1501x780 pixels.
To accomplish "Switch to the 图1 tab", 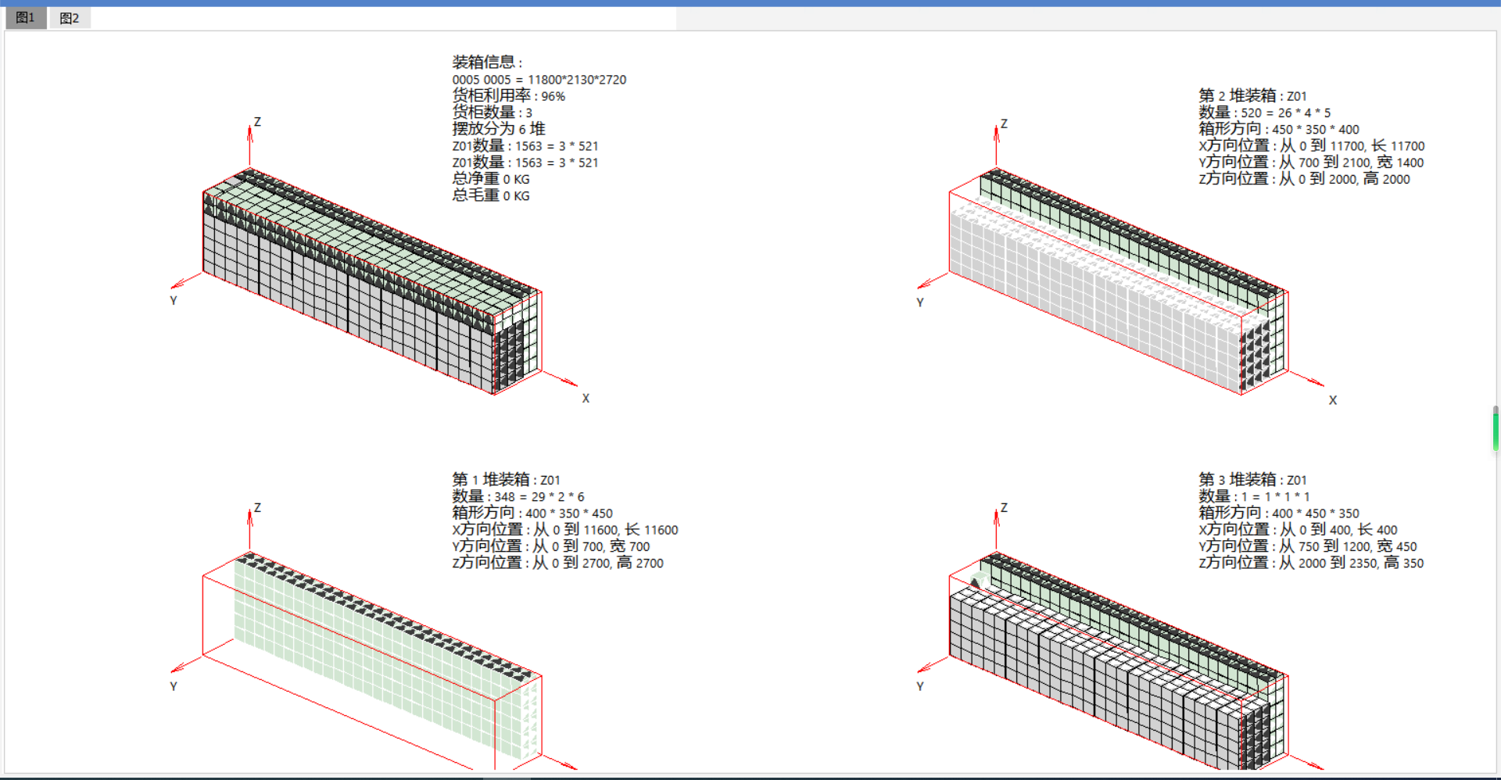I will click(x=26, y=18).
